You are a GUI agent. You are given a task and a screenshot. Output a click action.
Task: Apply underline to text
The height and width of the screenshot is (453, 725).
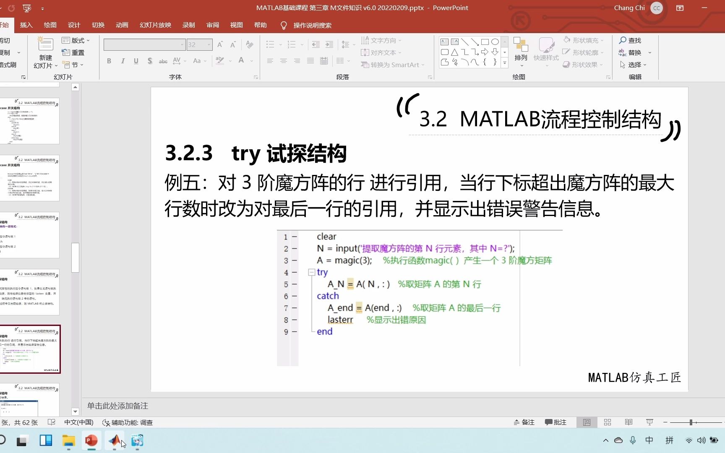(136, 61)
